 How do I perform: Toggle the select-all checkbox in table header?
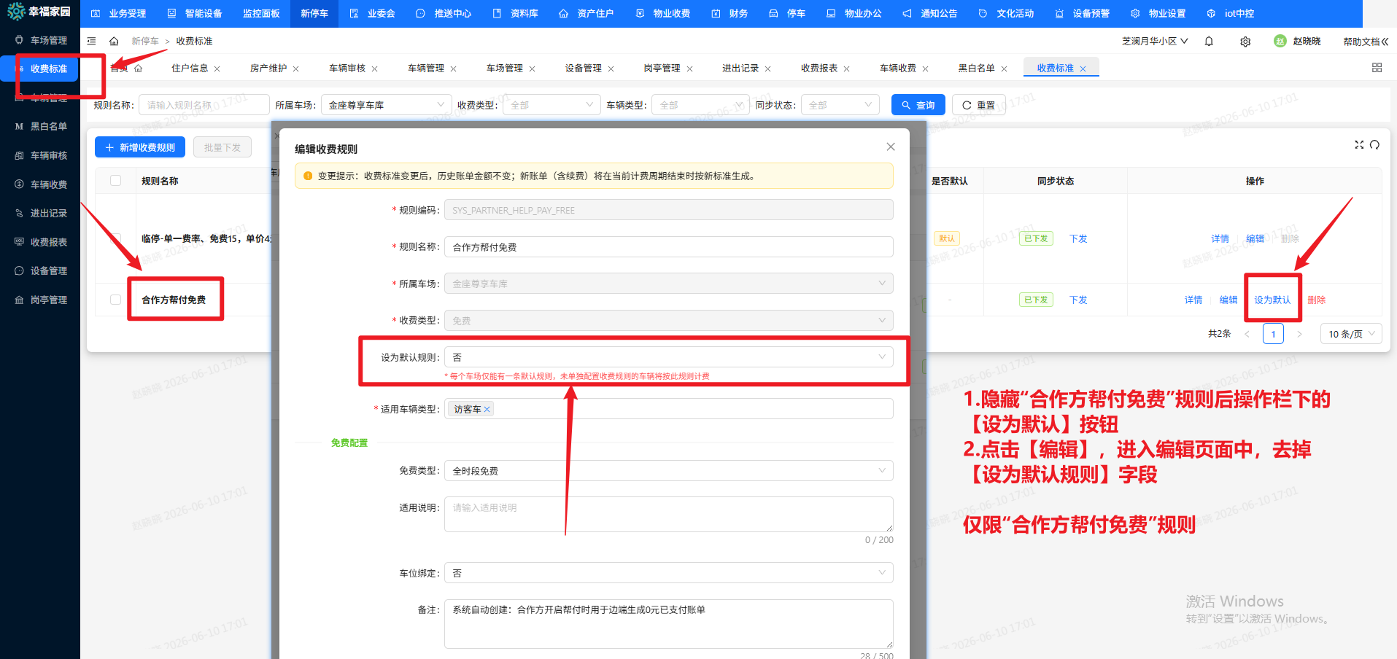pyautogui.click(x=115, y=181)
